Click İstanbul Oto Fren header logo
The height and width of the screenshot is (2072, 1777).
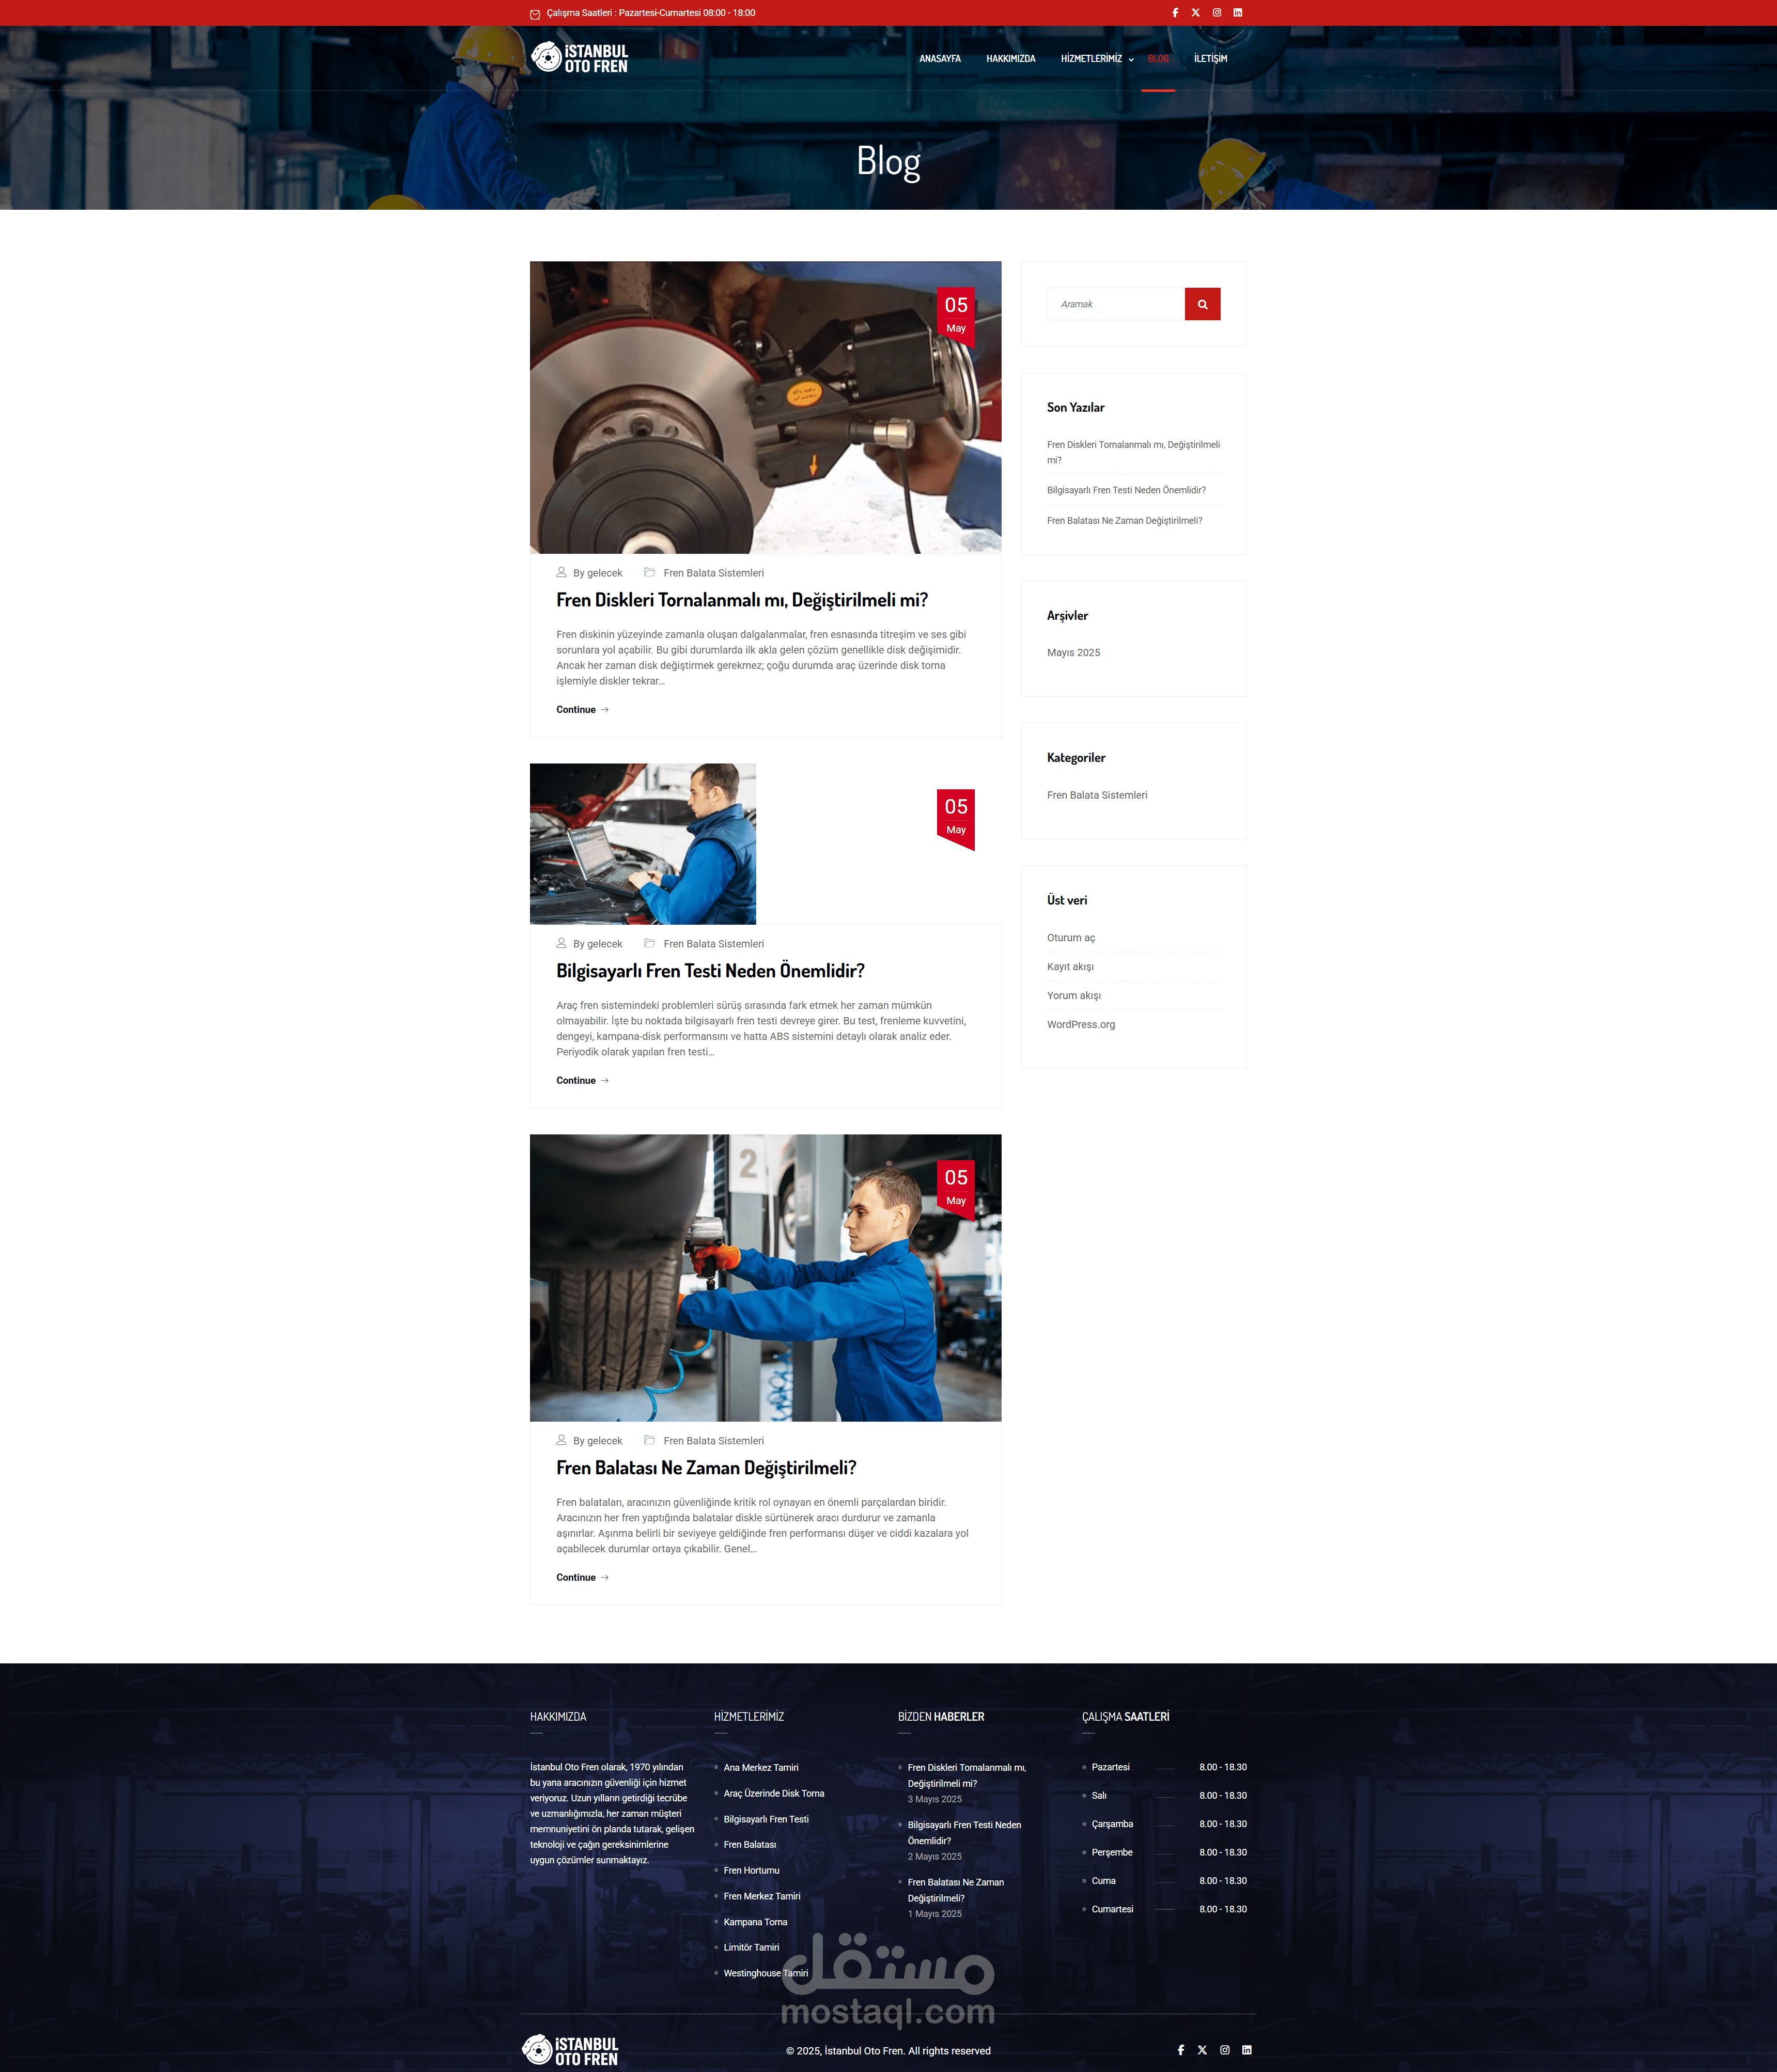pos(580,58)
